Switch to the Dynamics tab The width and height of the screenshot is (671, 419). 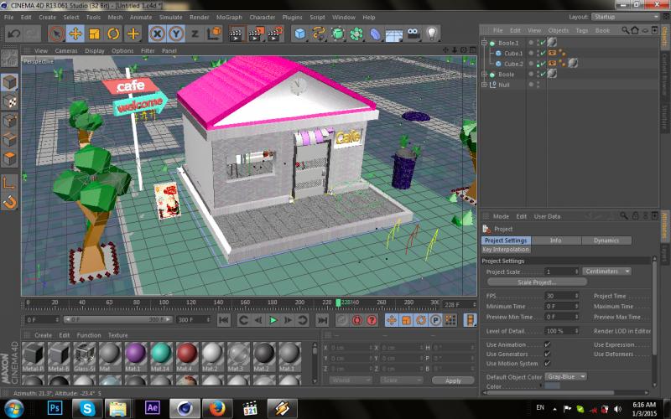606,241
